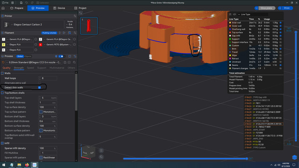Open printer settings icon in Printer header
Viewport: 299px width, 168px height.
[x=75, y=16]
